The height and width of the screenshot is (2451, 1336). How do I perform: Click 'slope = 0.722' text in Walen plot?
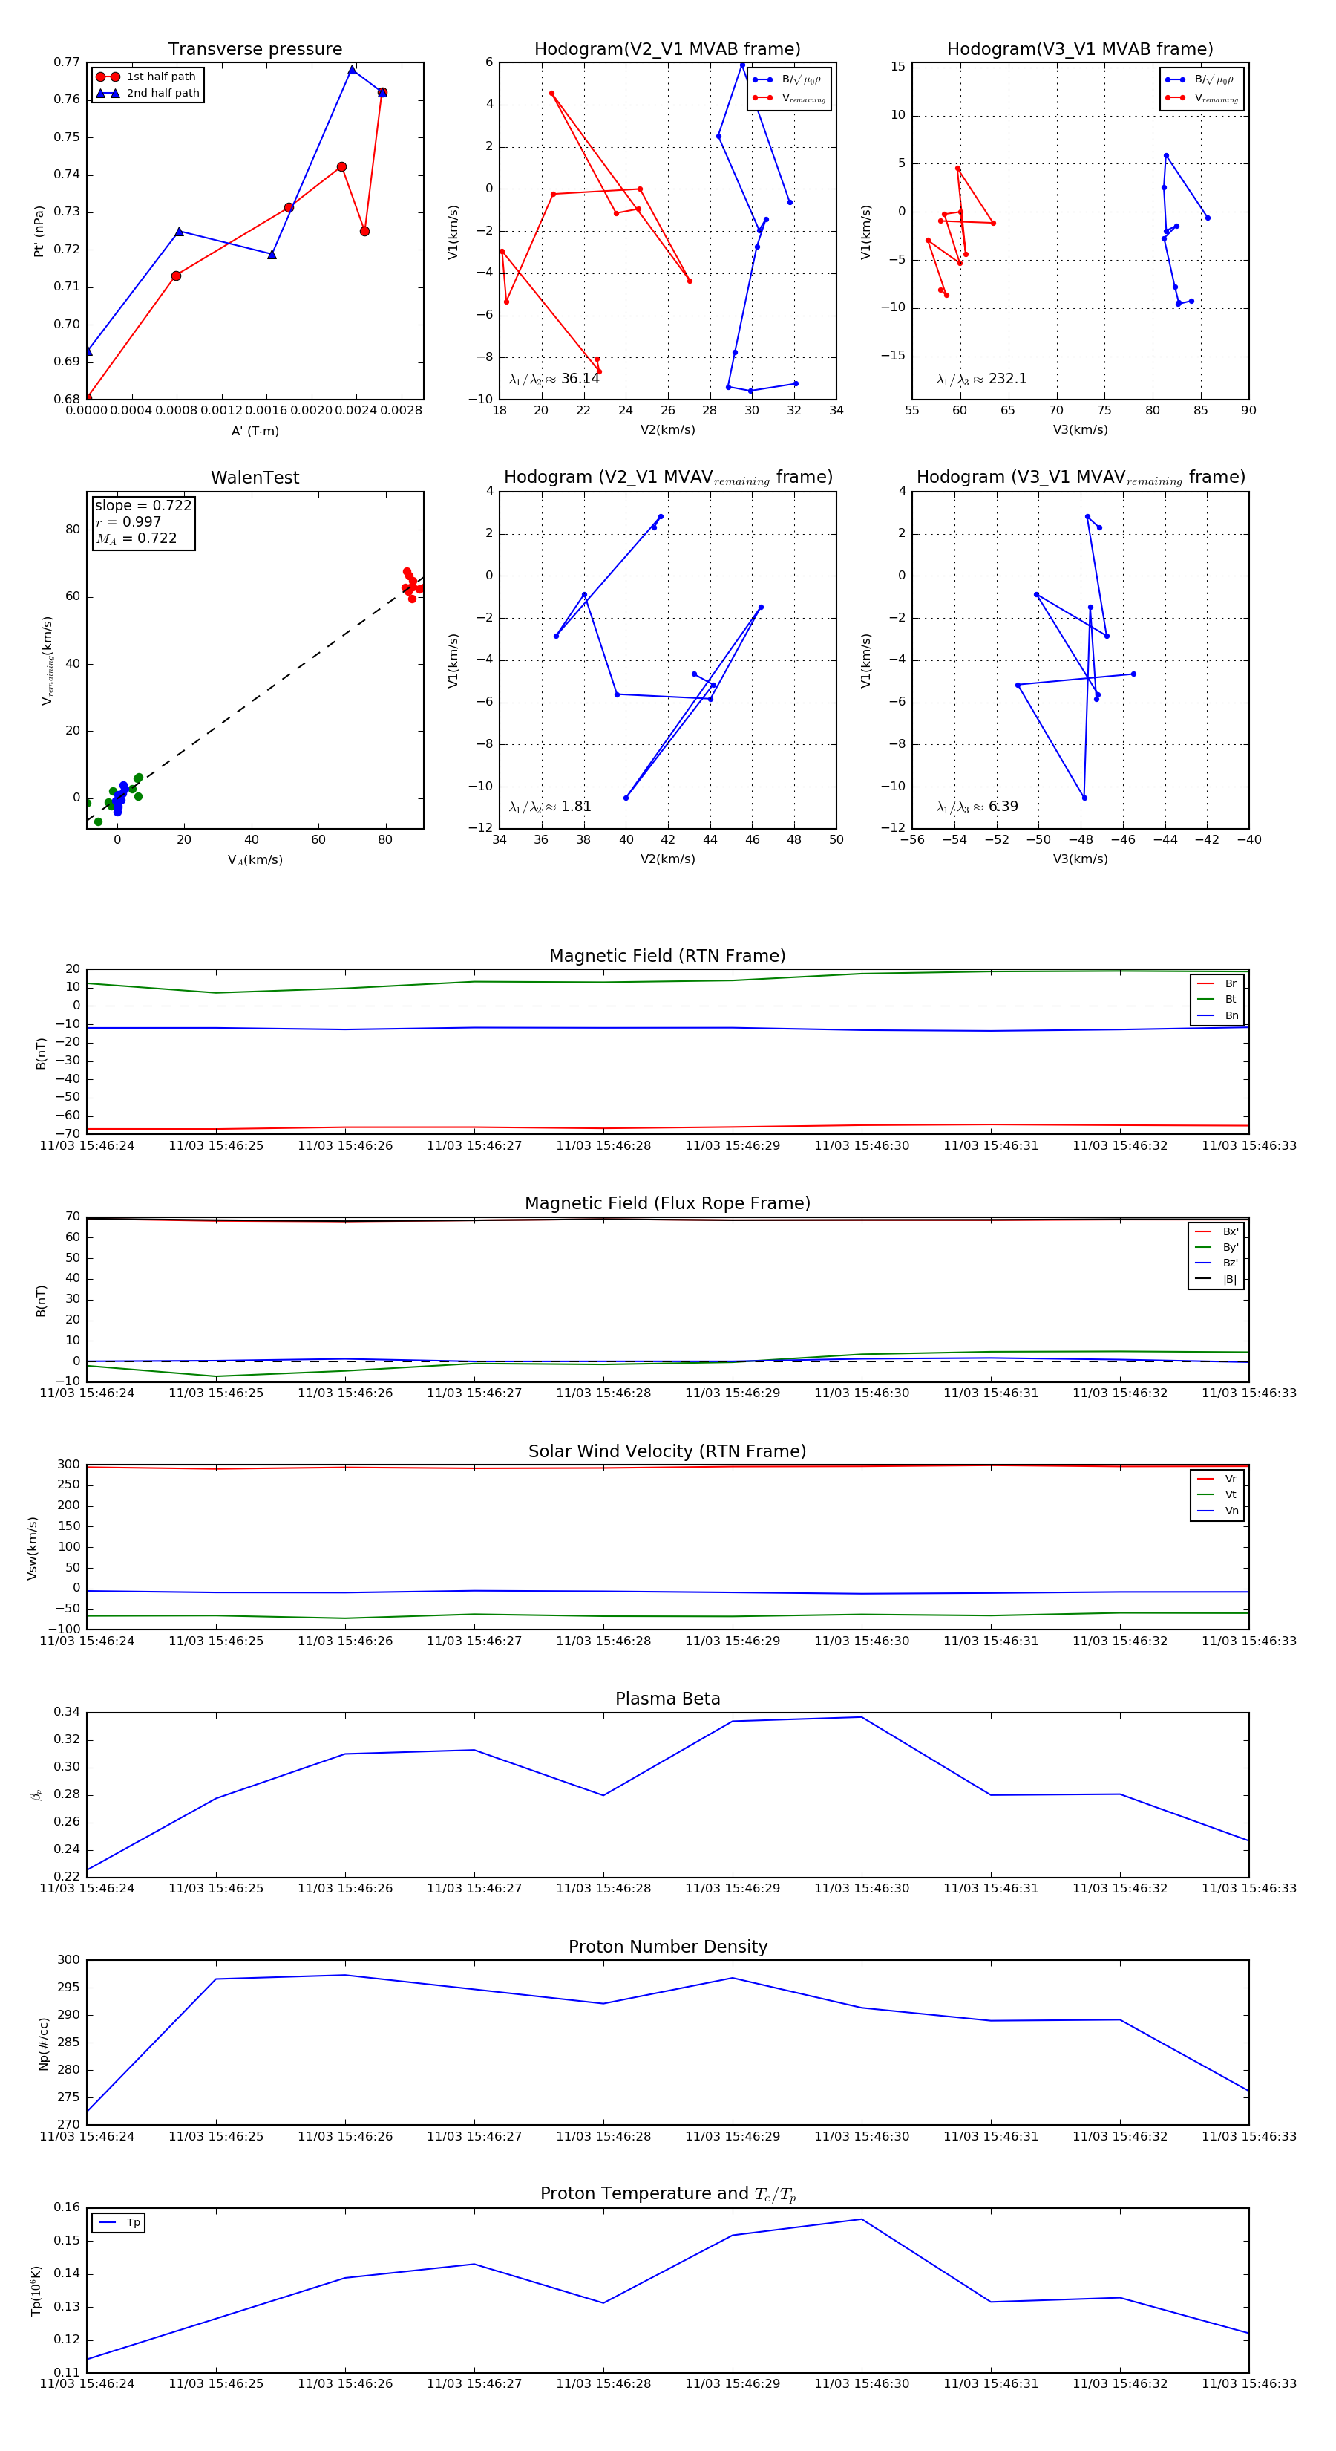(x=143, y=505)
